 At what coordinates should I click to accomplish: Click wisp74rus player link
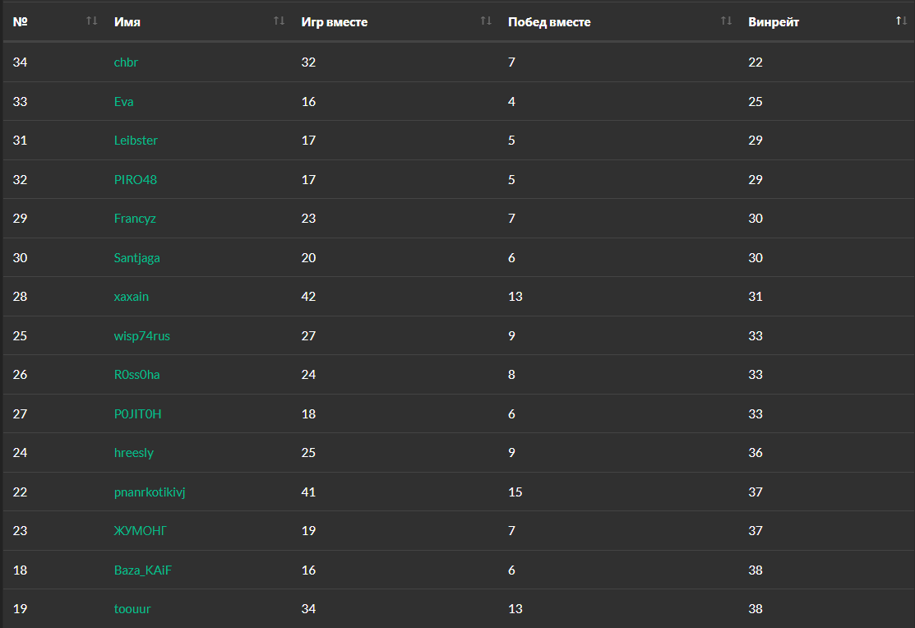[x=142, y=336]
